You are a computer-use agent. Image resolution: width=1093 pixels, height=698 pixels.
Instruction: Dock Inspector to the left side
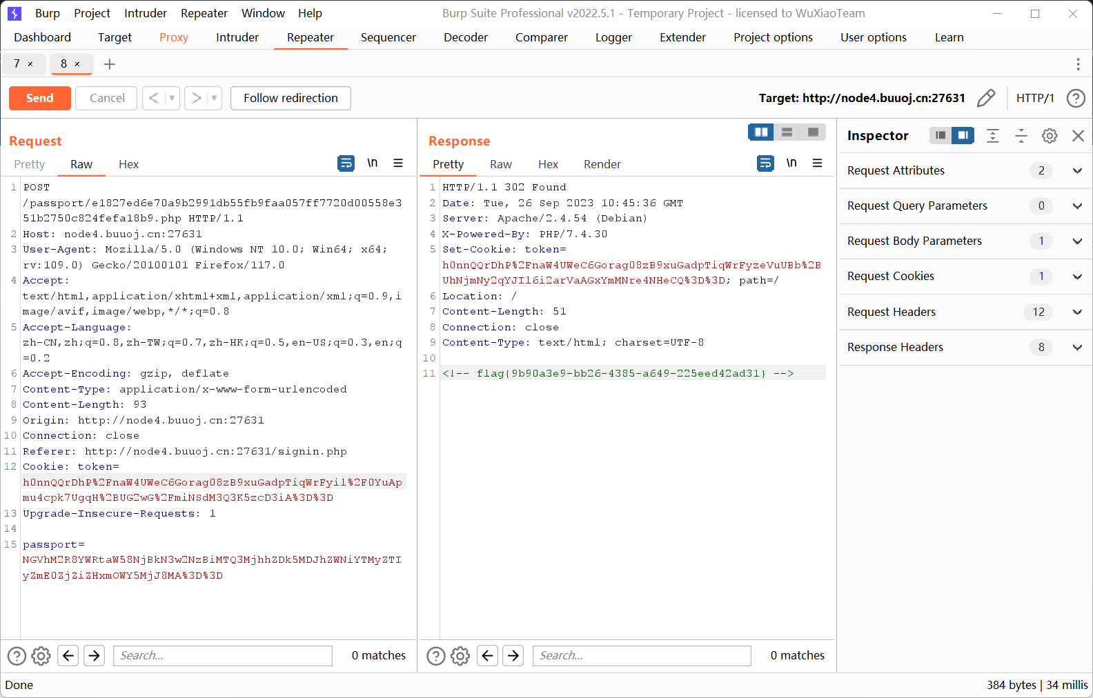pyautogui.click(x=941, y=135)
